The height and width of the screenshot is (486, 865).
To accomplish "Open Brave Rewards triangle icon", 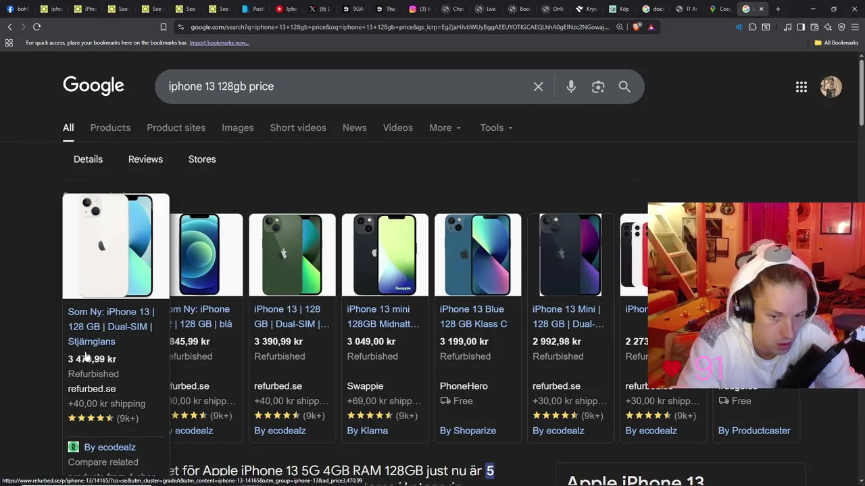I will (651, 27).
